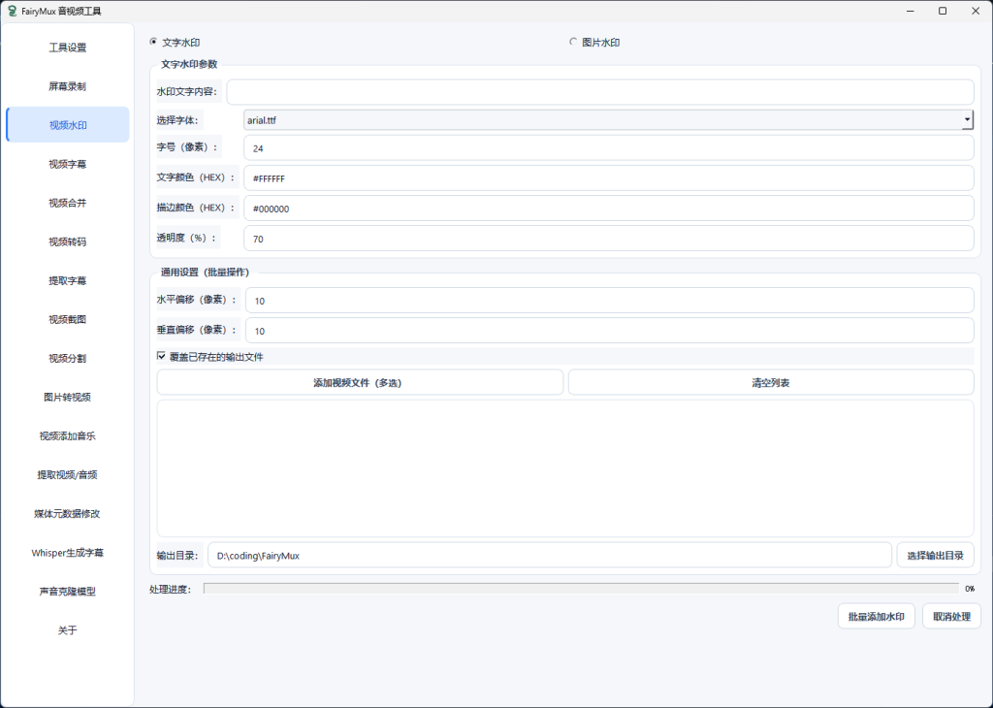
Task: Open 图片转视频 sidebar item
Action: pos(68,397)
